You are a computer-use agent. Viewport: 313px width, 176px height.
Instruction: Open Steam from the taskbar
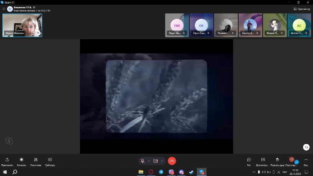[x=191, y=172]
